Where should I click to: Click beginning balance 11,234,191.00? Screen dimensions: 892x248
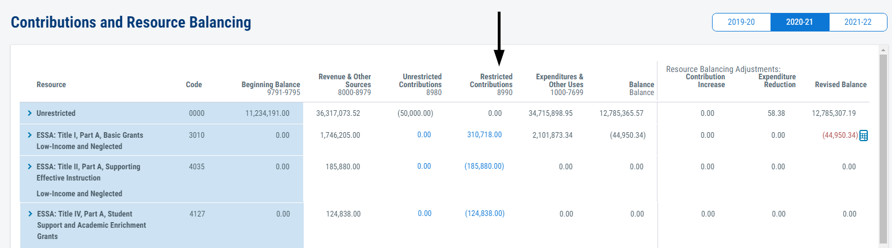point(268,113)
